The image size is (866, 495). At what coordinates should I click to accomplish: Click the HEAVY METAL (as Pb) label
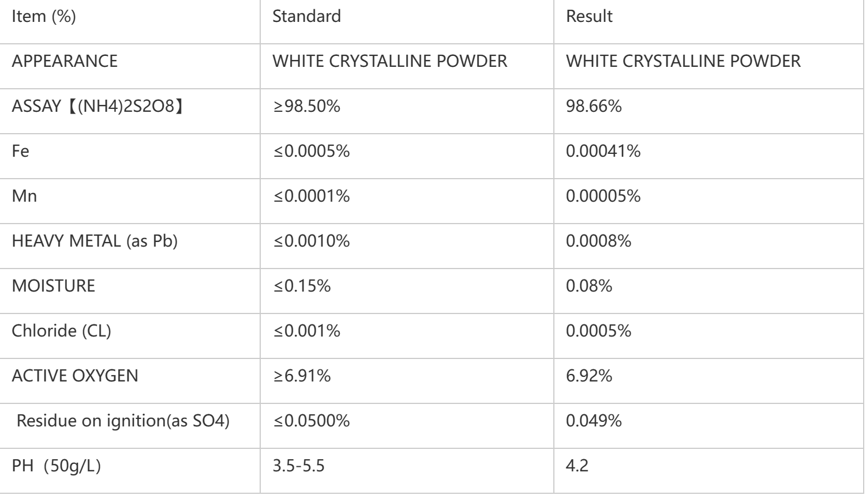(x=95, y=241)
